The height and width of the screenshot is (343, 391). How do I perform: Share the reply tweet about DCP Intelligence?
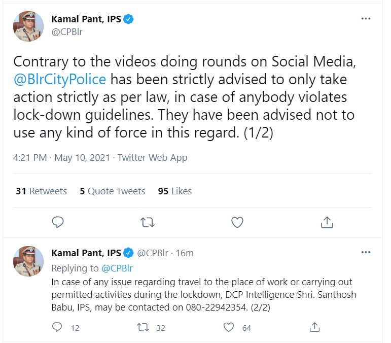click(315, 327)
